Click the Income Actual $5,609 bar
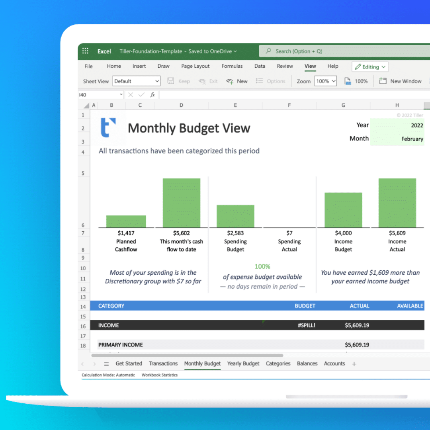 [x=397, y=203]
